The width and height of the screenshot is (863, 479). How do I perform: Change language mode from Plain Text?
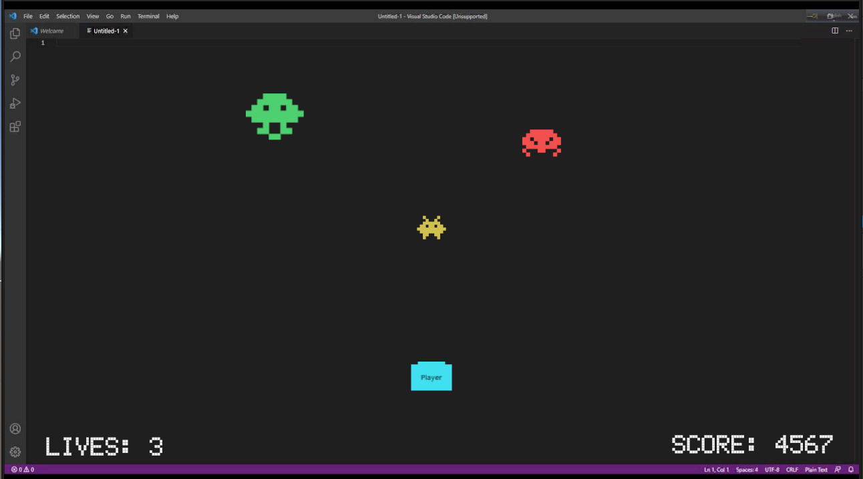coord(816,470)
